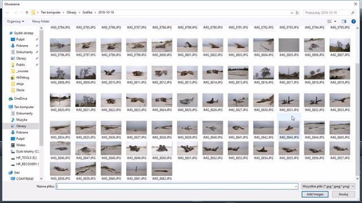Select thumbnail IMG_8796.JPG

(x=61, y=45)
